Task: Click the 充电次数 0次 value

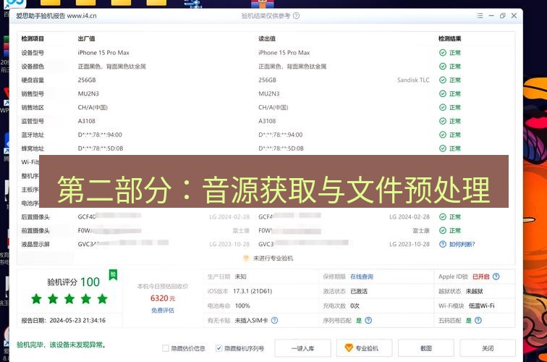Action: 355,306
